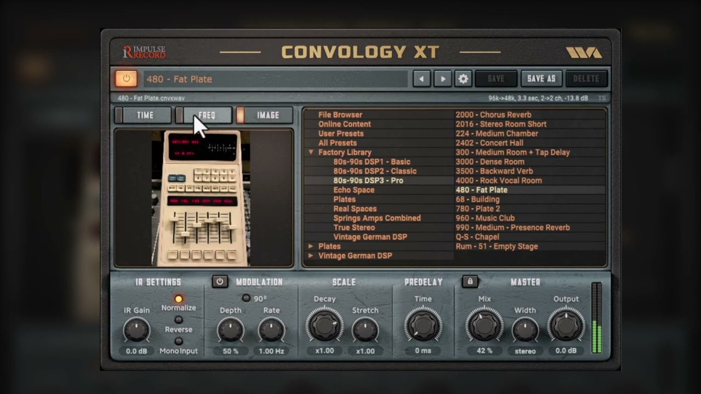
Task: Open 80s-90s DSP2 - Classic folder
Action: (x=375, y=171)
